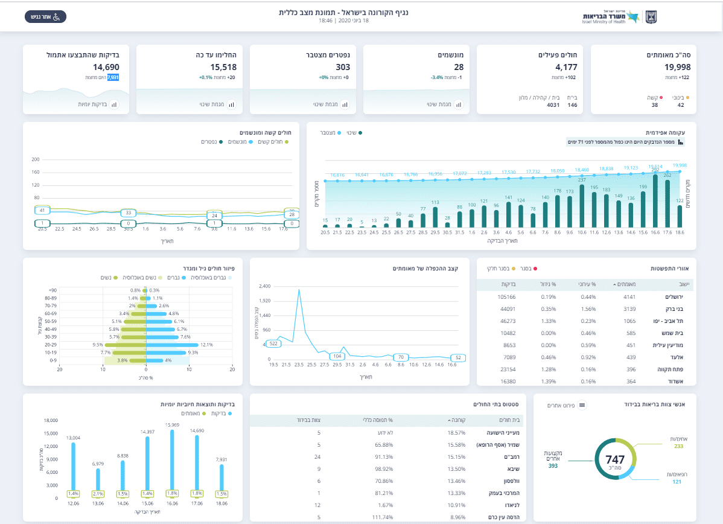Sort the hospitals table by the 'קורונה' column
The image size is (723, 524).
pos(456,420)
